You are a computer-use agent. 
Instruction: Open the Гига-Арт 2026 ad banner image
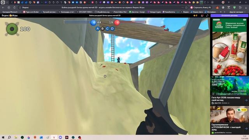click(230, 86)
